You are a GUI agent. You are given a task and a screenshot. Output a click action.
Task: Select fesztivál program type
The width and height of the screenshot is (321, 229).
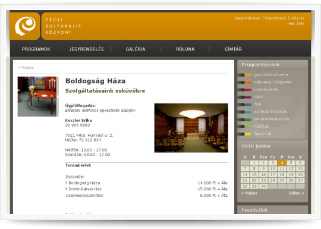point(263,134)
